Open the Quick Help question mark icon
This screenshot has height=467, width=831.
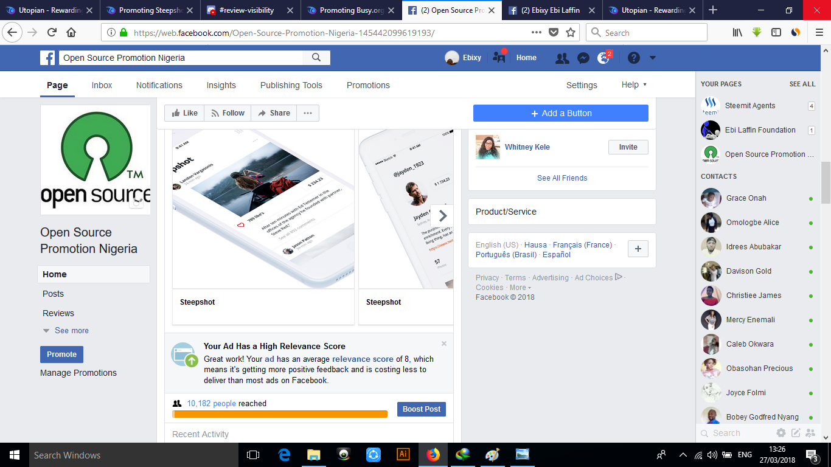click(634, 58)
